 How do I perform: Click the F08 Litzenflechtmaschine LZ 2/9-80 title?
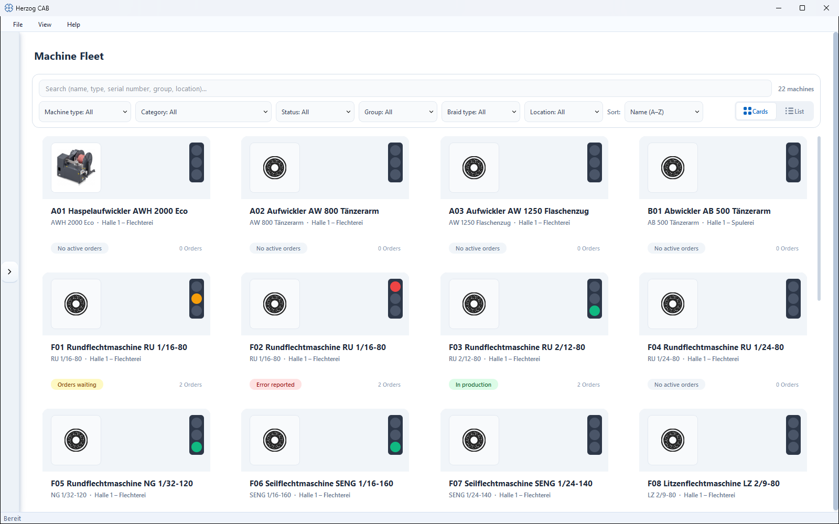[x=714, y=484]
